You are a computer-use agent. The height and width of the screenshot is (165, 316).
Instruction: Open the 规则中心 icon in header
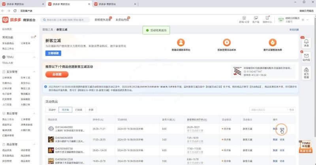point(267,20)
